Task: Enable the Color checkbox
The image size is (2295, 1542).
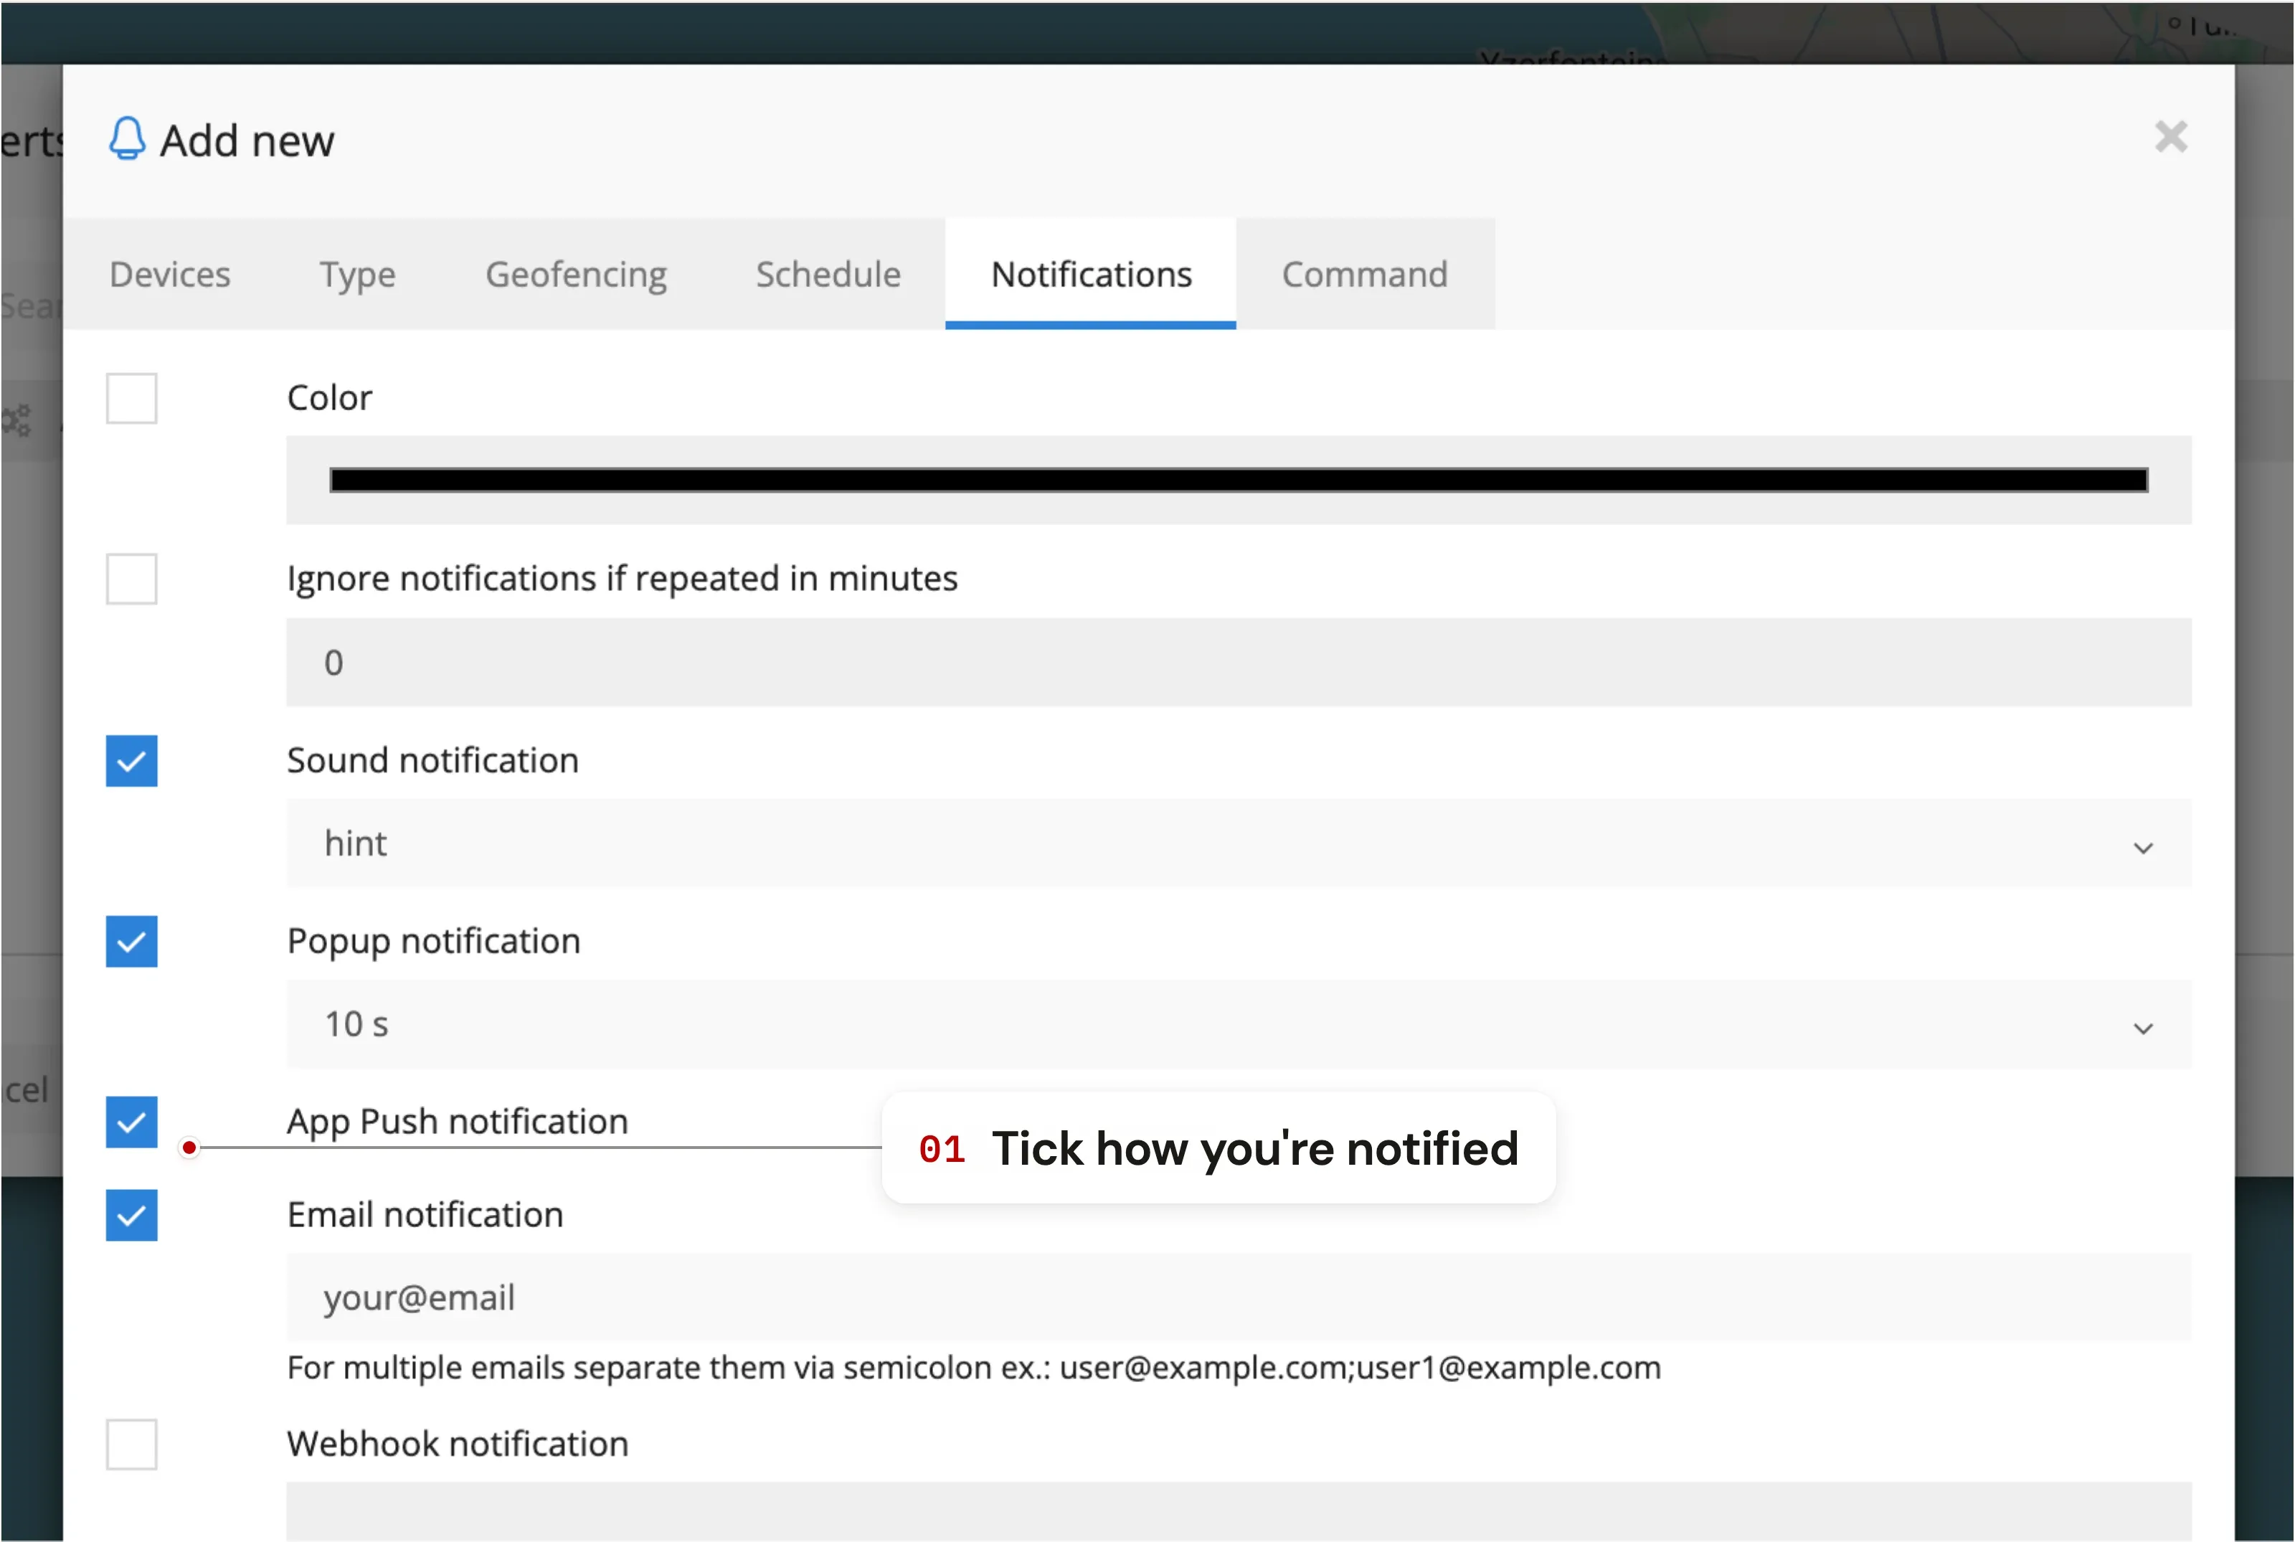Action: (132, 398)
